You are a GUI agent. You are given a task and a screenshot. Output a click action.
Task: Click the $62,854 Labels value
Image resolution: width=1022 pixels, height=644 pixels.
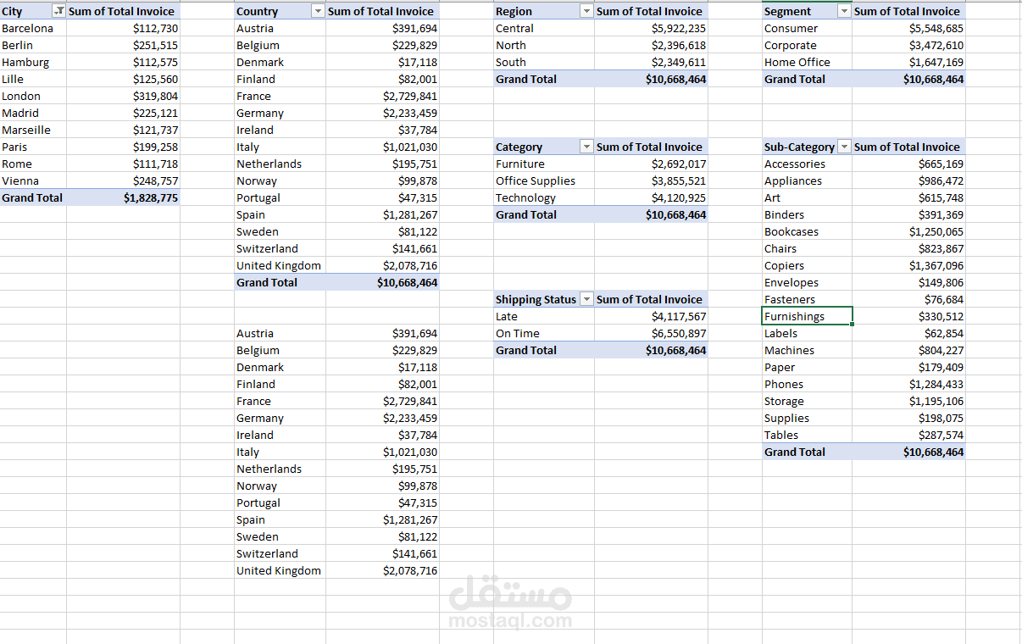(944, 333)
